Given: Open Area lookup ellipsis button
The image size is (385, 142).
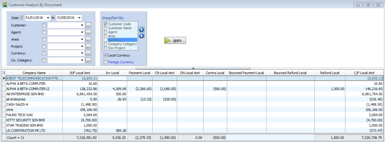Looking at the screenshot, I should pyautogui.click(x=88, y=39).
